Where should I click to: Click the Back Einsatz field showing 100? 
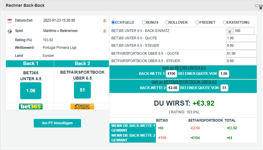[244, 31]
